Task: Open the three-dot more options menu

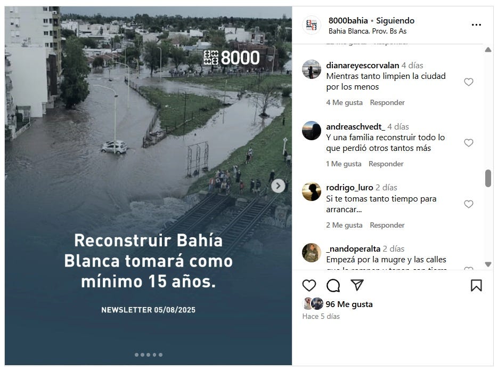Action: coord(476,25)
